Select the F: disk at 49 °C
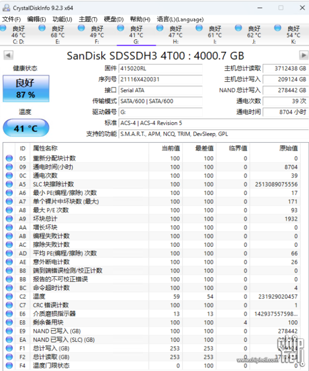The image size is (309, 371). tap(97, 35)
